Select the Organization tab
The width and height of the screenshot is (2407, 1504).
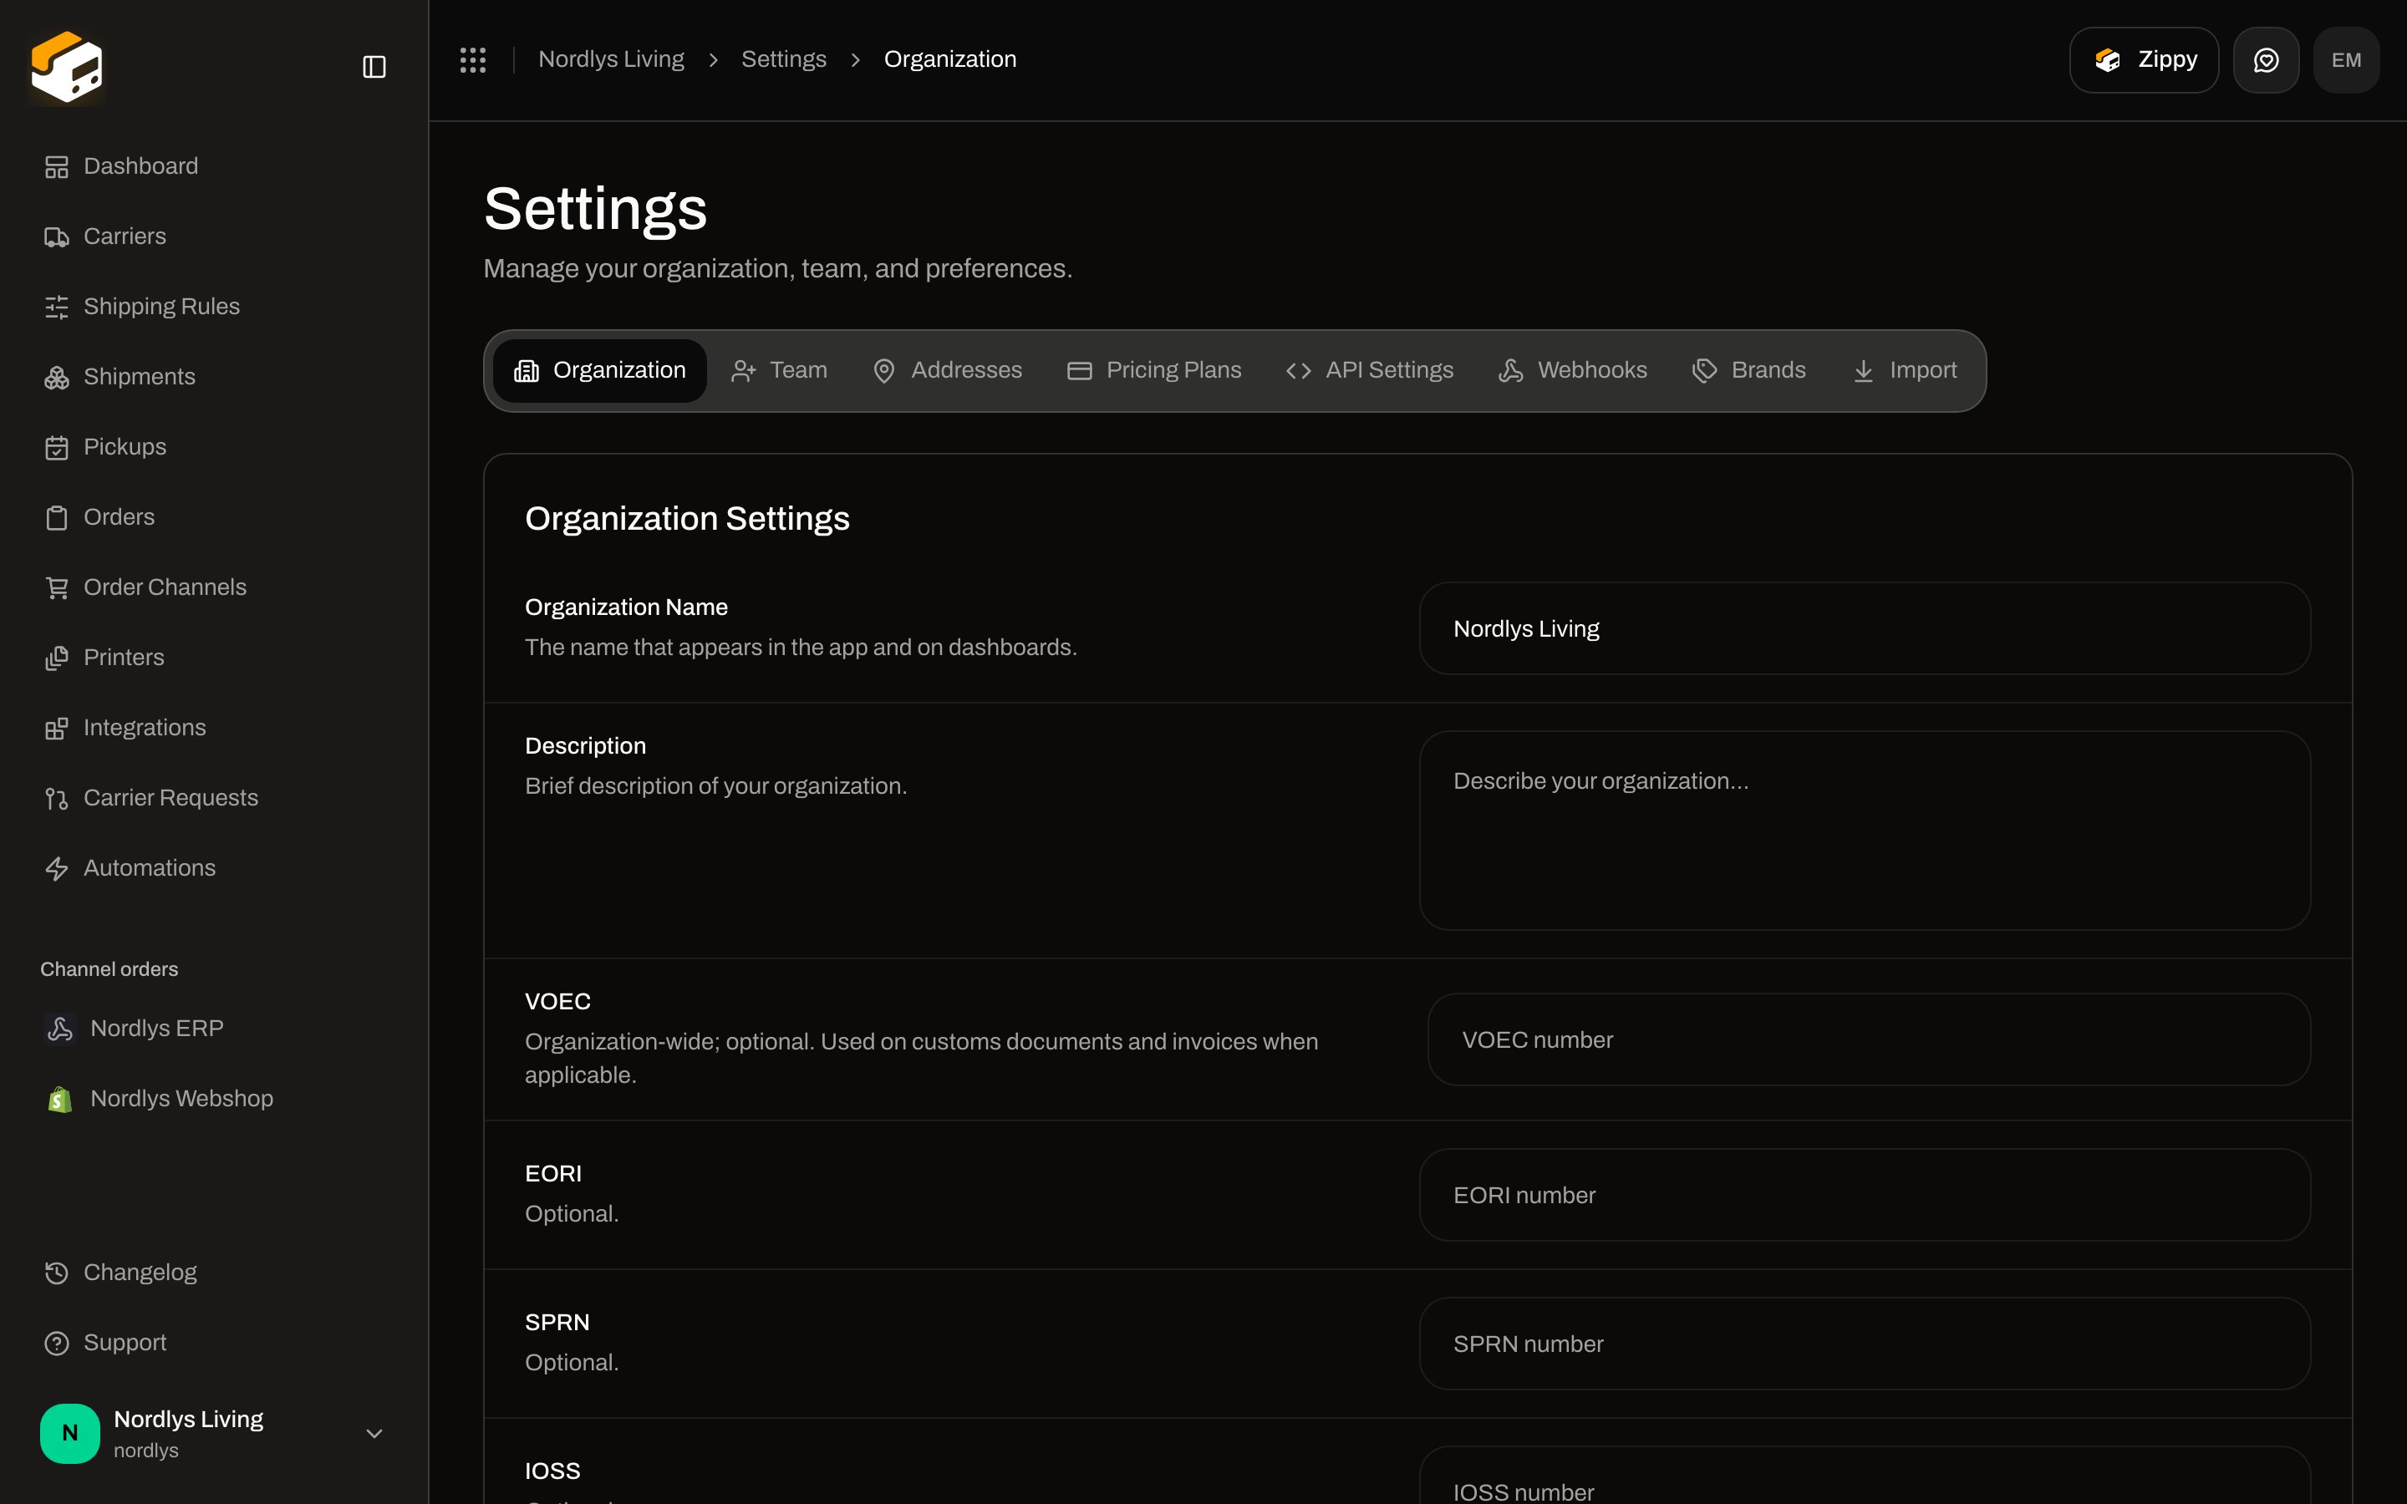[x=600, y=371]
